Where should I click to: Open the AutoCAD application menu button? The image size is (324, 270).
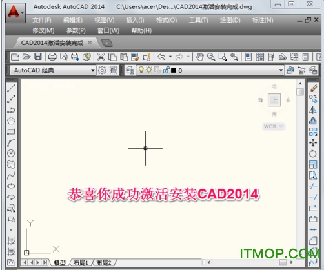(x=15, y=13)
